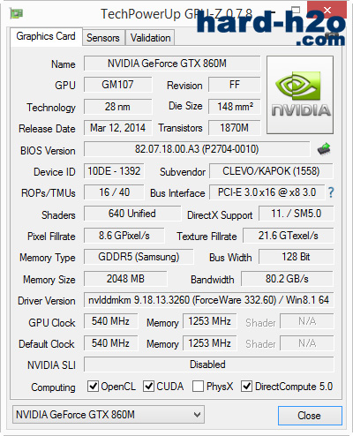Click the Revision value FF
This screenshot has width=353, height=436.
(235, 85)
